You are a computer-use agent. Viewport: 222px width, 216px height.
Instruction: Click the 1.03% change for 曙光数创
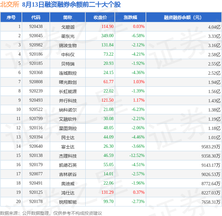139,82
